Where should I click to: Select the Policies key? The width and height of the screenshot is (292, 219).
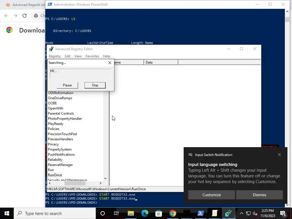pos(54,129)
